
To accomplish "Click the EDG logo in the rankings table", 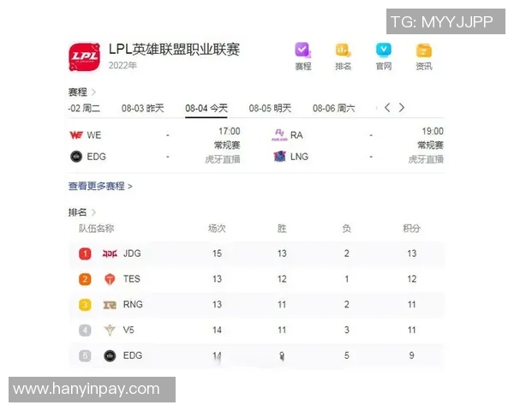I will point(110,355).
